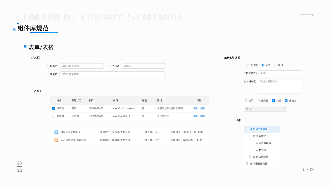Click into the 任务描述 input field
The image size is (331, 186).
click(x=143, y=66)
